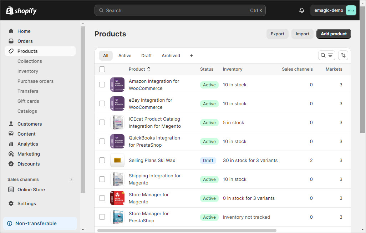
Task: Click the Products tag icon
Action: click(x=11, y=51)
